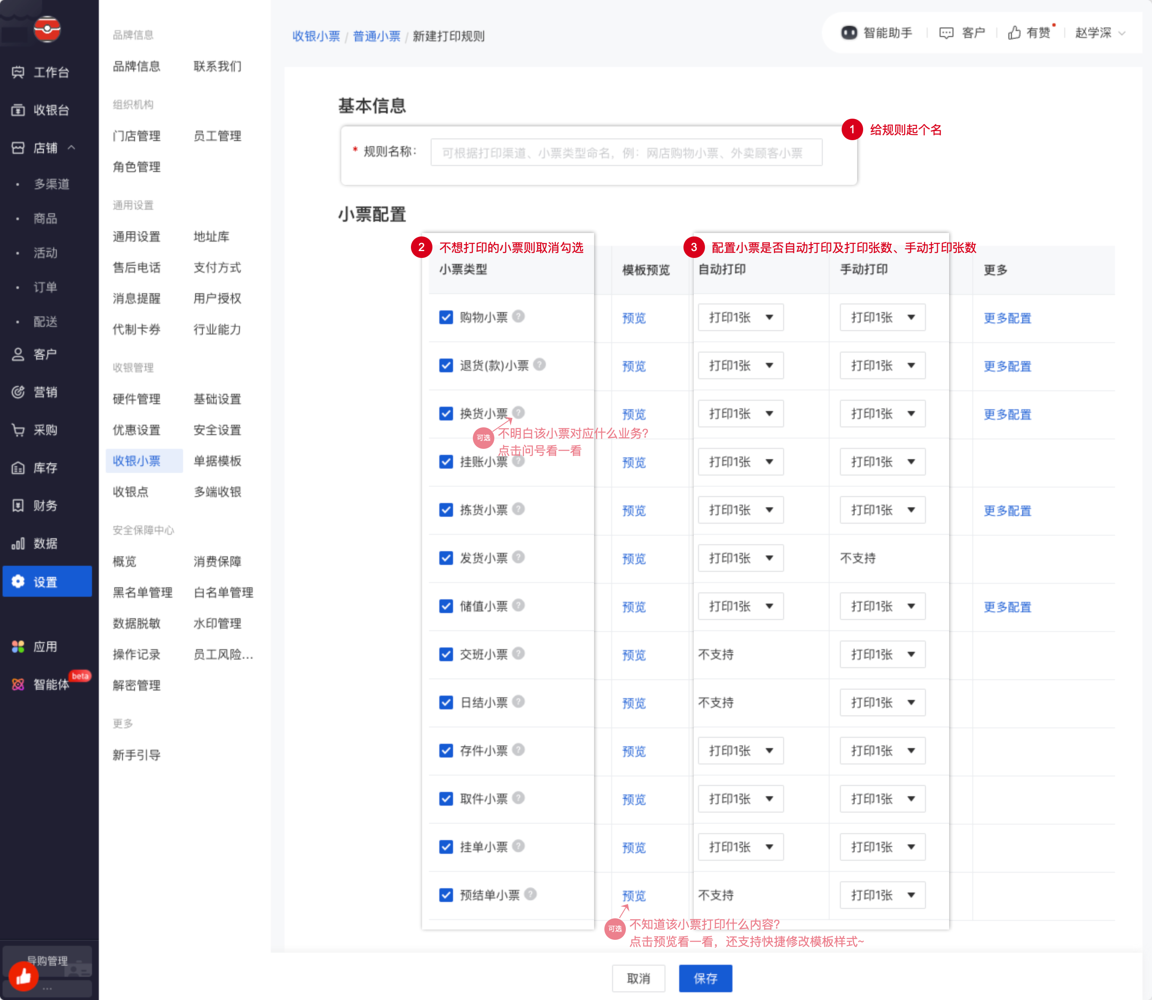Open the 智能助手 assistant robot icon
The width and height of the screenshot is (1152, 1000).
coord(849,33)
